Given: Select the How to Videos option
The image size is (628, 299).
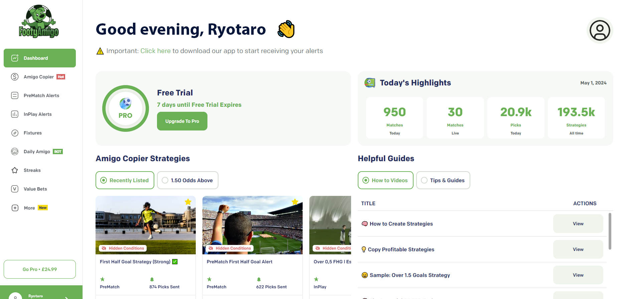Looking at the screenshot, I should click(385, 180).
